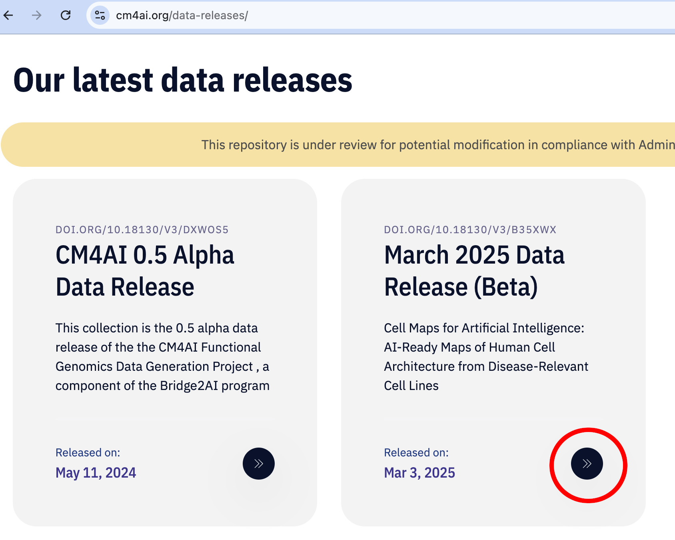Click the CM4AI 0.5 Alpha Data Release title
Viewport: 675px width, 540px height.
point(145,271)
